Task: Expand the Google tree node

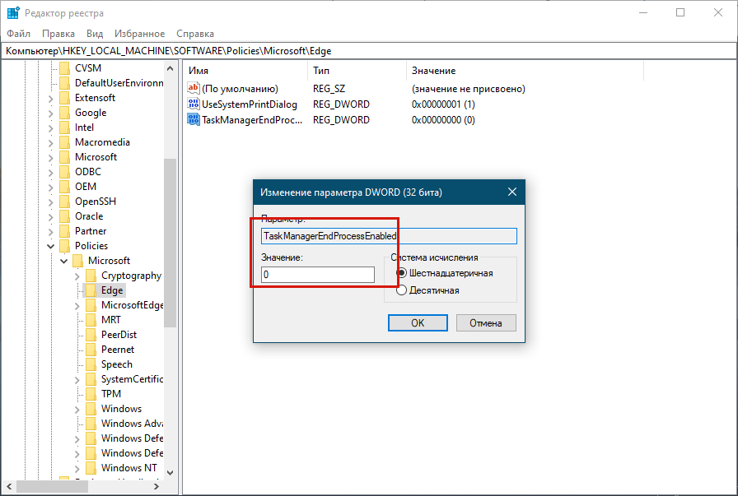Action: (51, 114)
